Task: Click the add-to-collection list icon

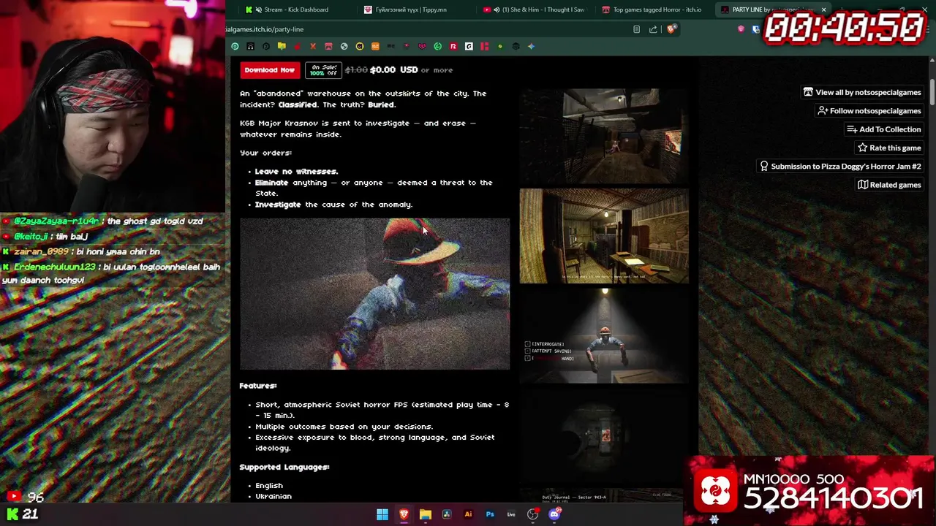Action: [852, 129]
